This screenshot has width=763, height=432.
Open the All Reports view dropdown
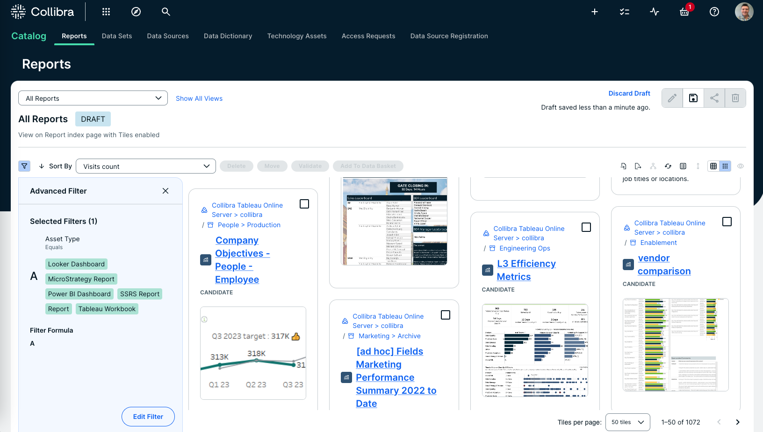(x=93, y=98)
